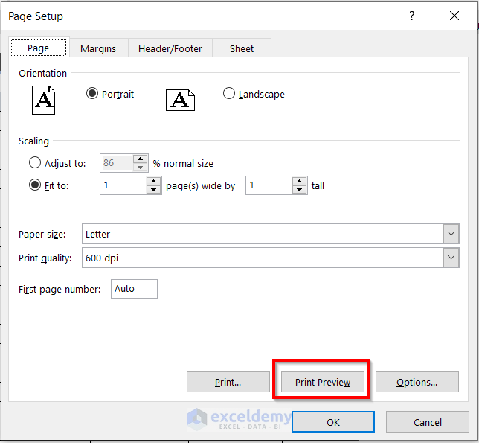Increase the Adjust to percentage spinner
The height and width of the screenshot is (443, 479).
(141, 159)
